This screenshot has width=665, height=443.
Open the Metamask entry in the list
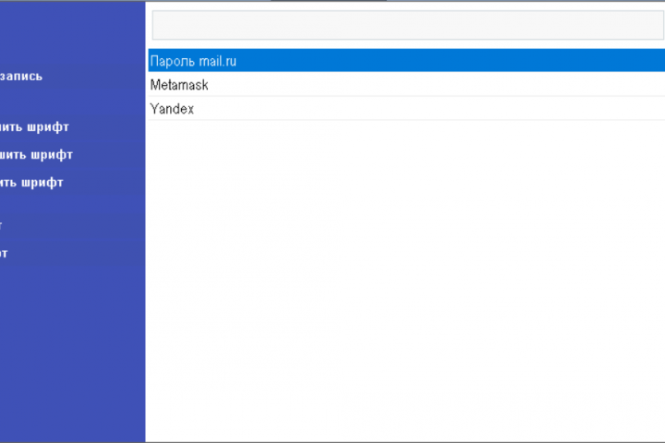[x=406, y=85]
